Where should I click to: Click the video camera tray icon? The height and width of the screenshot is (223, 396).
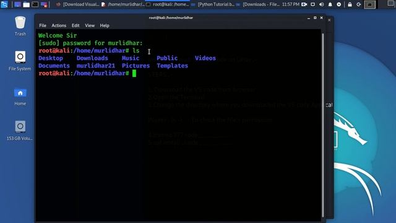tap(304, 4)
